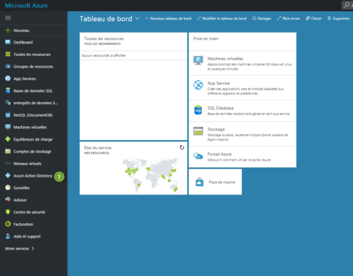This screenshot has height=276, width=353.
Task: Click the Cloner button
Action: click(314, 19)
